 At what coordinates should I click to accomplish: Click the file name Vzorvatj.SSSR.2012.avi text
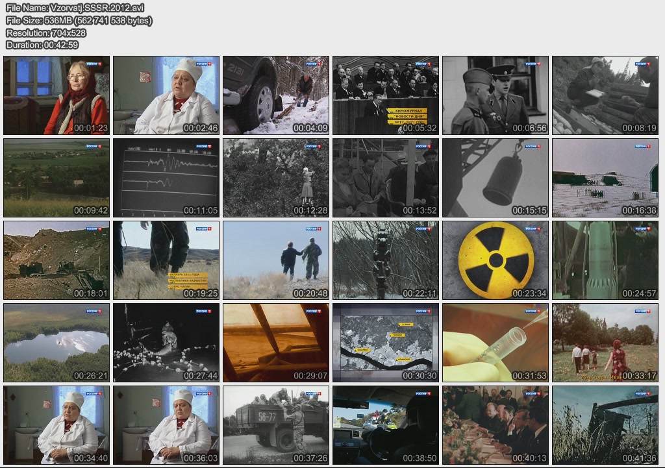75,8
